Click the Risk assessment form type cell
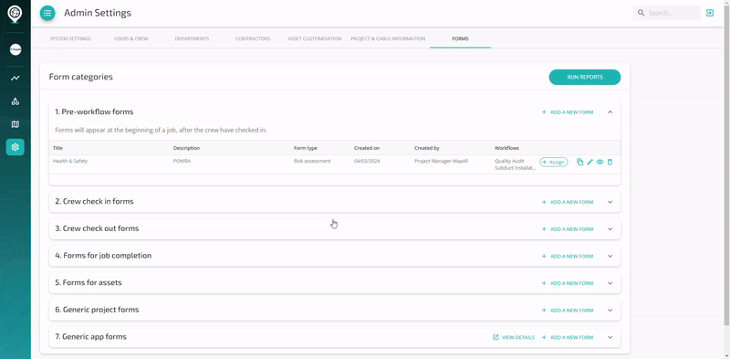Screen dimensions: 730x359 point(312,161)
